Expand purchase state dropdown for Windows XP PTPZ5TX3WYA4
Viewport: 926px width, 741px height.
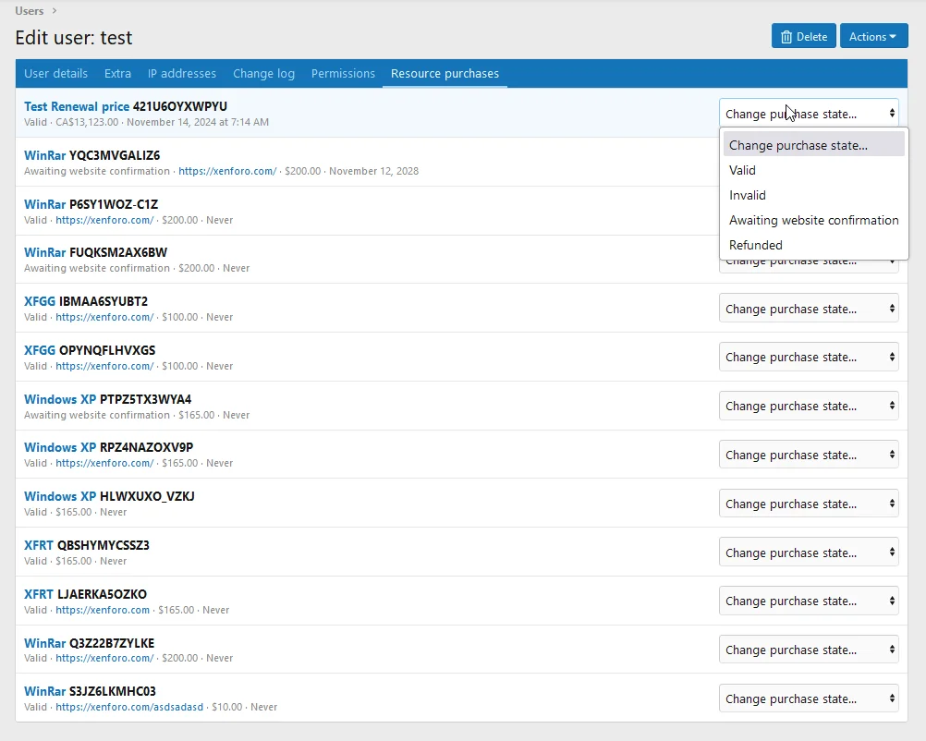pos(809,406)
